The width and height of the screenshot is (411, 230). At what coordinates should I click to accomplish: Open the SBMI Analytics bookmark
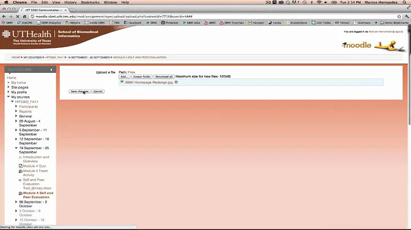(49, 23)
